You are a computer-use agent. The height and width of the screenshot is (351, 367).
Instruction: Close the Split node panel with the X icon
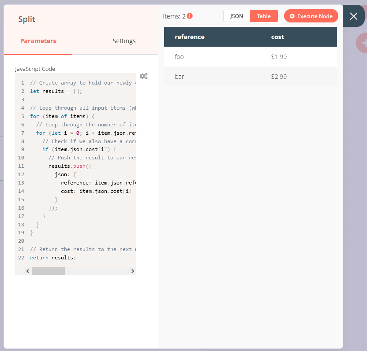pyautogui.click(x=353, y=16)
